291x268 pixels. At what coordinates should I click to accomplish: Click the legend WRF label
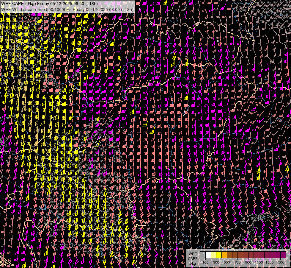(193, 254)
